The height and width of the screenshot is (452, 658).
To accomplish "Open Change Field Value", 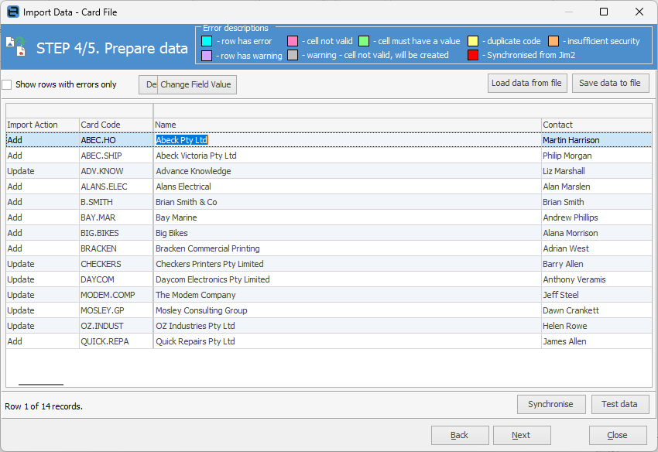I will 197,85.
